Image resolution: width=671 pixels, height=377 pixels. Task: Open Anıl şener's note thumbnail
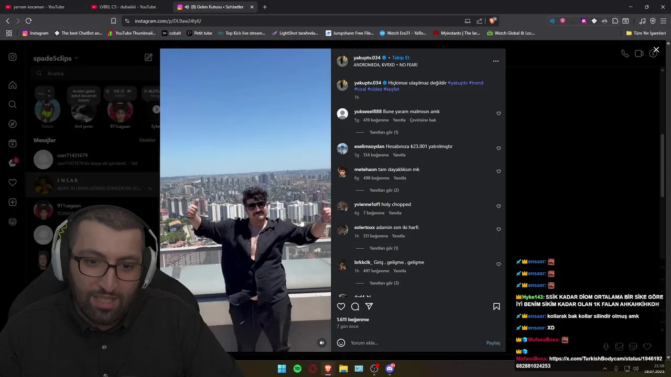[83, 111]
